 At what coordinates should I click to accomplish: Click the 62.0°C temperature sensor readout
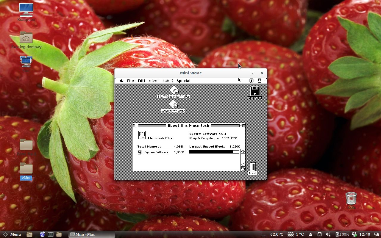(x=277, y=234)
